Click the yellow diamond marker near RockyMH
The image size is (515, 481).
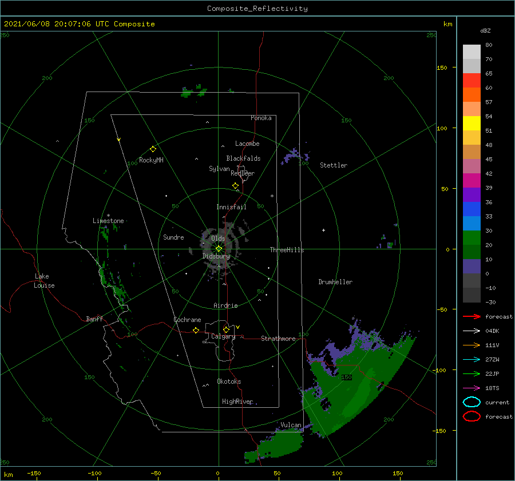[x=153, y=149]
